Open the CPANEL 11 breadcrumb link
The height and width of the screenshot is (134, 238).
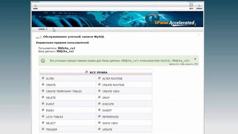43,29
